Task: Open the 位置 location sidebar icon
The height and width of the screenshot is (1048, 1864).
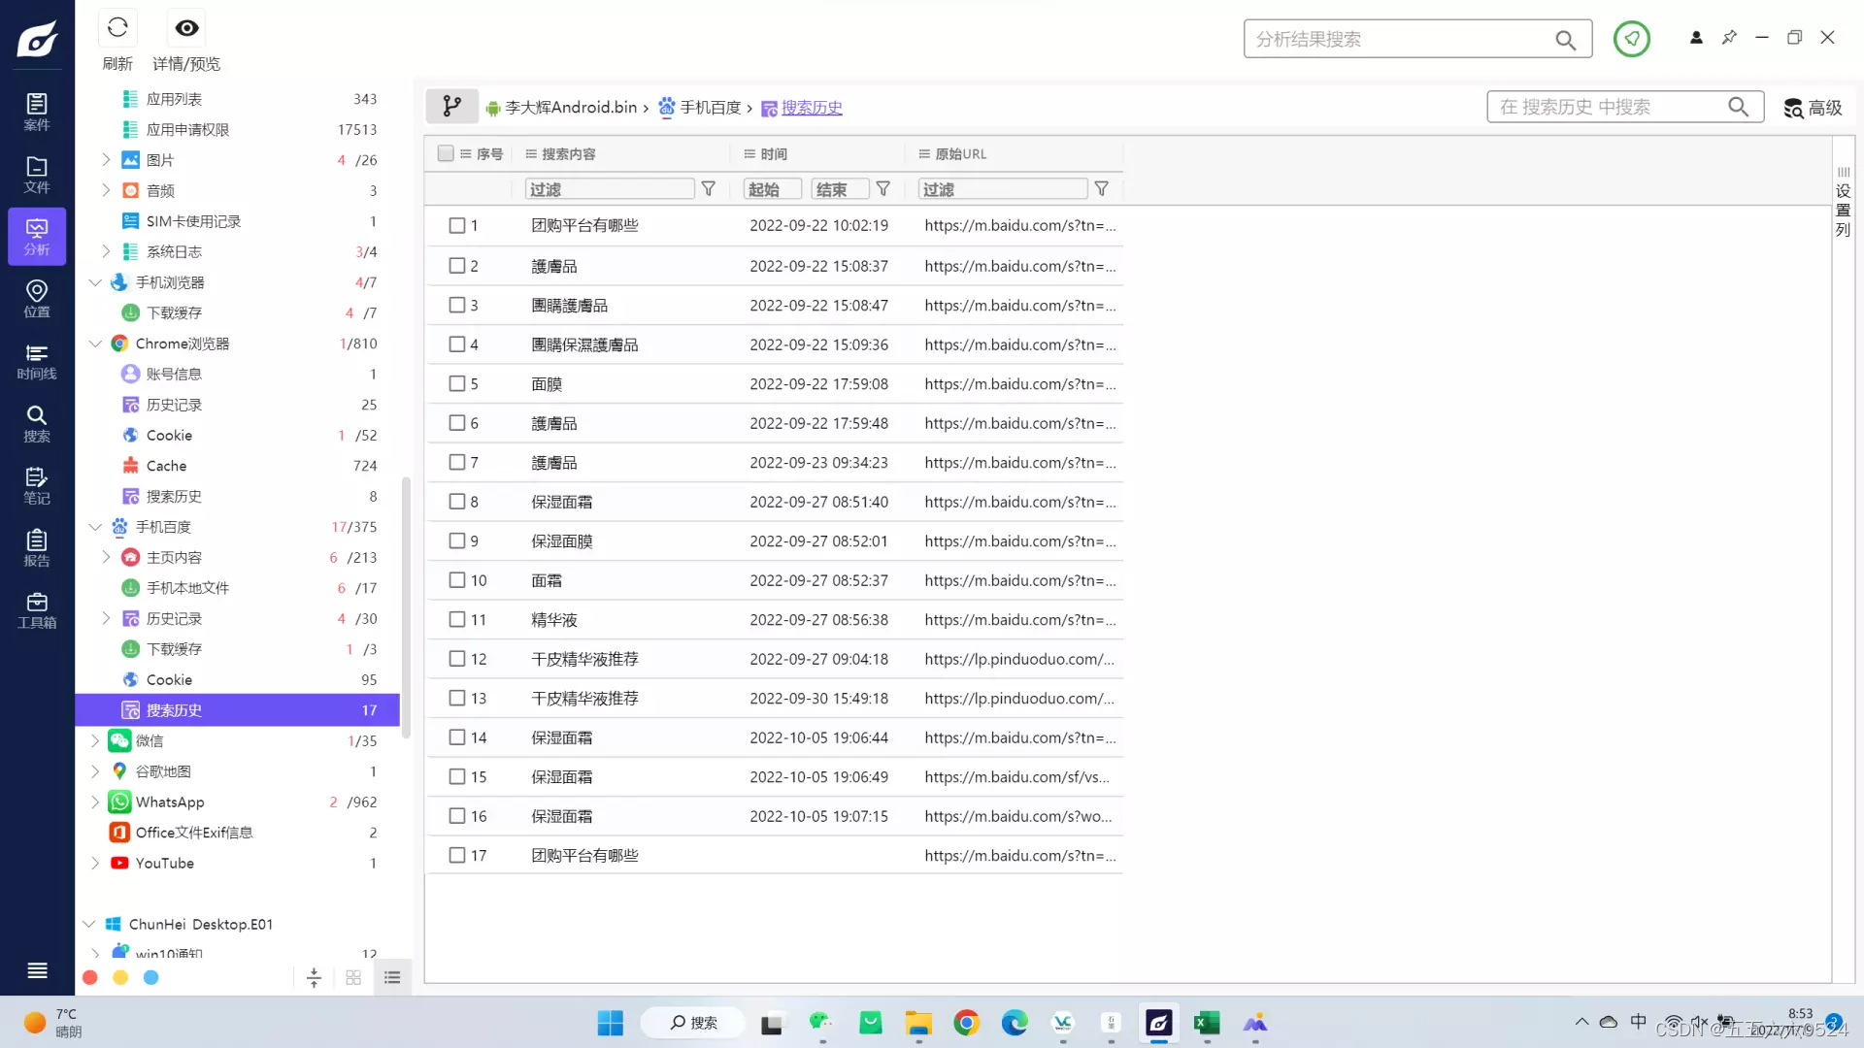Action: click(37, 298)
